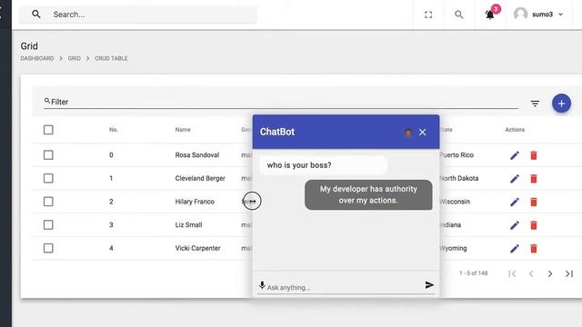The height and width of the screenshot is (327, 582).
Task: Jump to last table page
Action: 569,273
